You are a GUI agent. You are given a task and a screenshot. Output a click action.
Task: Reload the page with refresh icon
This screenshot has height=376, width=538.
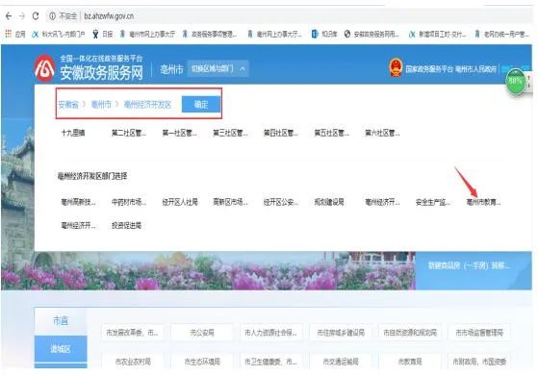(x=36, y=16)
